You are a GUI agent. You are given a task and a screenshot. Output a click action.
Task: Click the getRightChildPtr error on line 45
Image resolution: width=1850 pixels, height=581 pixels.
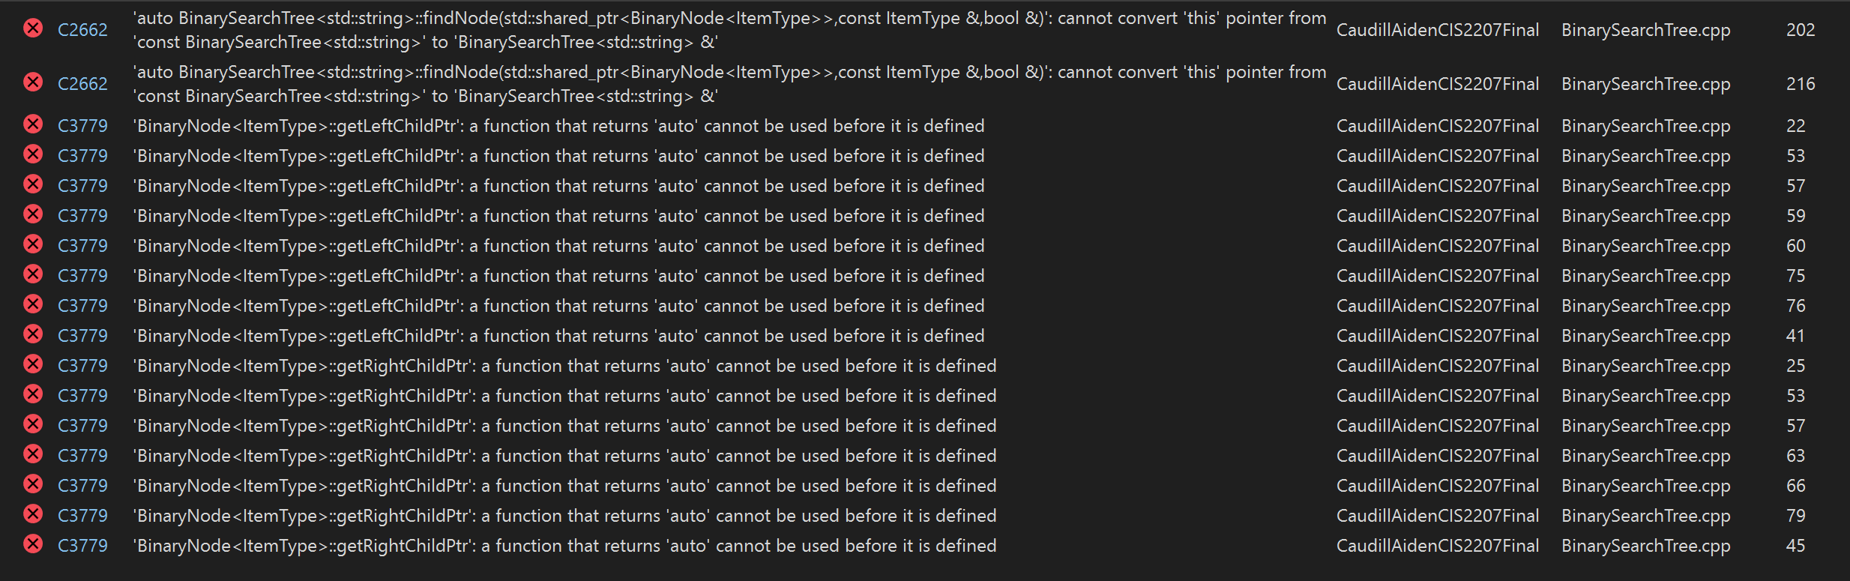point(564,545)
